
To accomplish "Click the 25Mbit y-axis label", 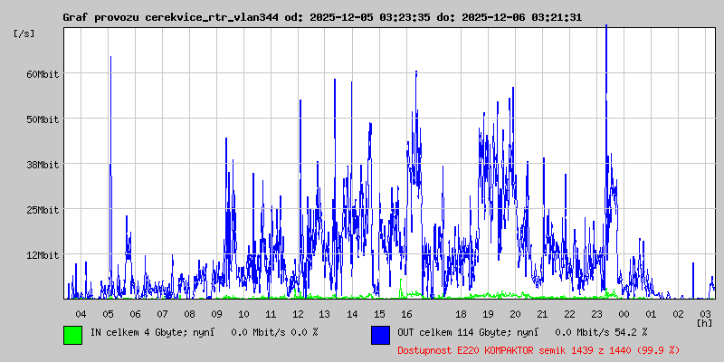I will pyautogui.click(x=43, y=210).
